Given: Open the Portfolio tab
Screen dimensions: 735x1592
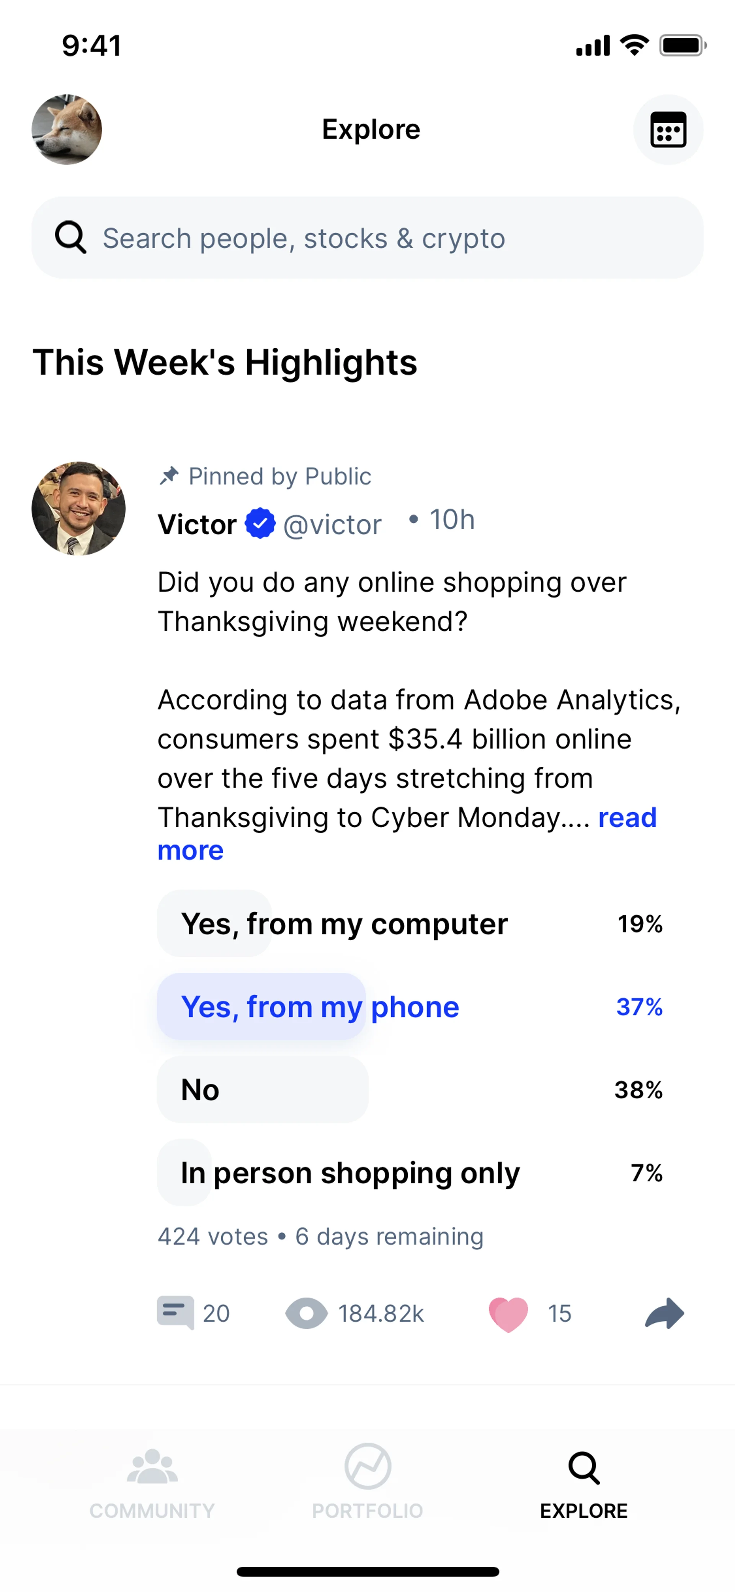Looking at the screenshot, I should point(367,1481).
